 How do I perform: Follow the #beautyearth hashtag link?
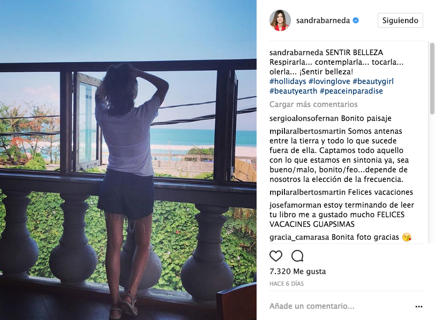click(293, 91)
